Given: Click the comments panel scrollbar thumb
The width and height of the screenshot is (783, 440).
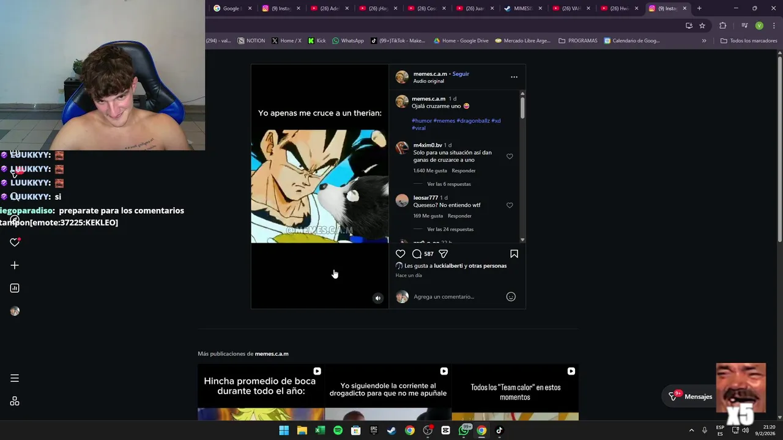Looking at the screenshot, I should pyautogui.click(x=522, y=107).
